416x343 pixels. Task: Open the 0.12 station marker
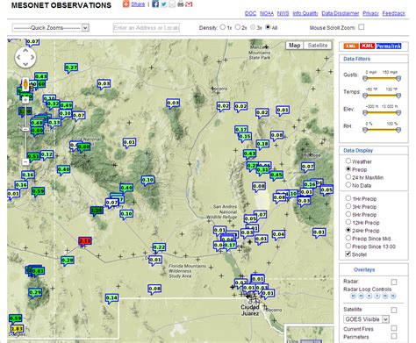[47, 154]
